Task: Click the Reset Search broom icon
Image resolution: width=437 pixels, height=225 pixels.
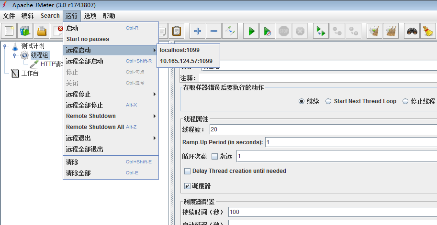Action: tap(428, 31)
